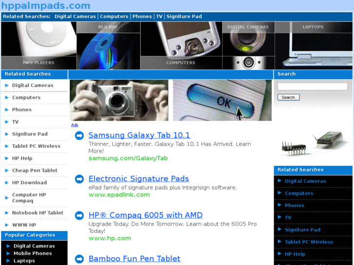354x265 pixels.
Task: Choose WWW HP in left sidebar
Action: tap(24, 225)
